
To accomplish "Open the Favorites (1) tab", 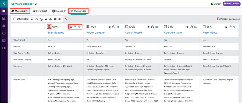I will [40, 11].
